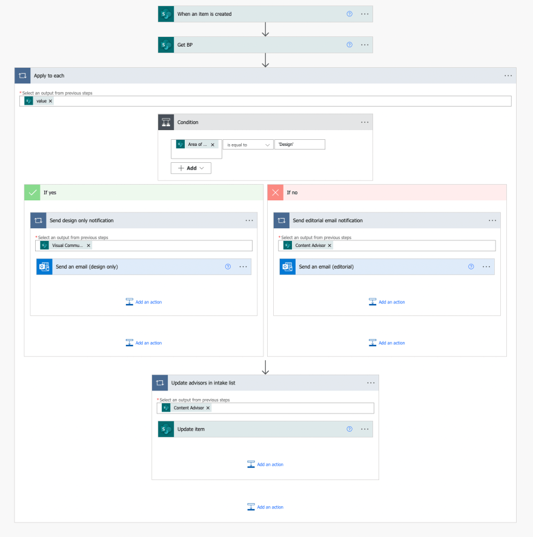The height and width of the screenshot is (537, 533).
Task: Click the Apply to each loop icon
Action: (22, 76)
